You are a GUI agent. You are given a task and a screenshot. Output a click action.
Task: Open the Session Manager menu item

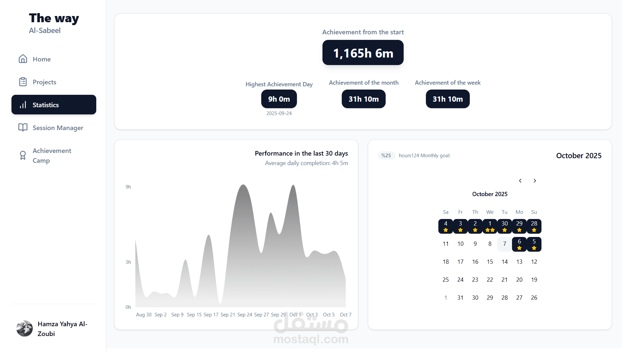tap(54, 128)
